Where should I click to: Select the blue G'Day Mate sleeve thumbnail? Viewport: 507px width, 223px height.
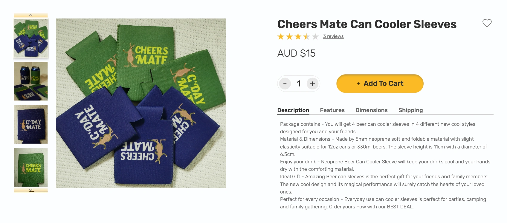(x=31, y=124)
